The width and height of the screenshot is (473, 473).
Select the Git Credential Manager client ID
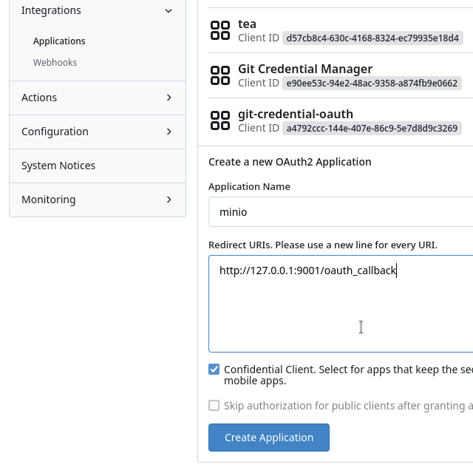(372, 83)
